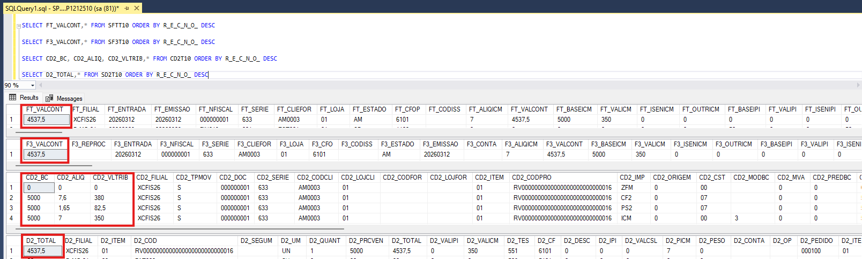Viewport: 862px width, 259px height.
Task: Select the FT_BASEIPI column header
Action: point(744,109)
